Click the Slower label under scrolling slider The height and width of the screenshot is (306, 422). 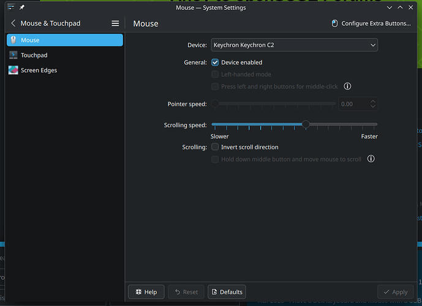click(220, 136)
